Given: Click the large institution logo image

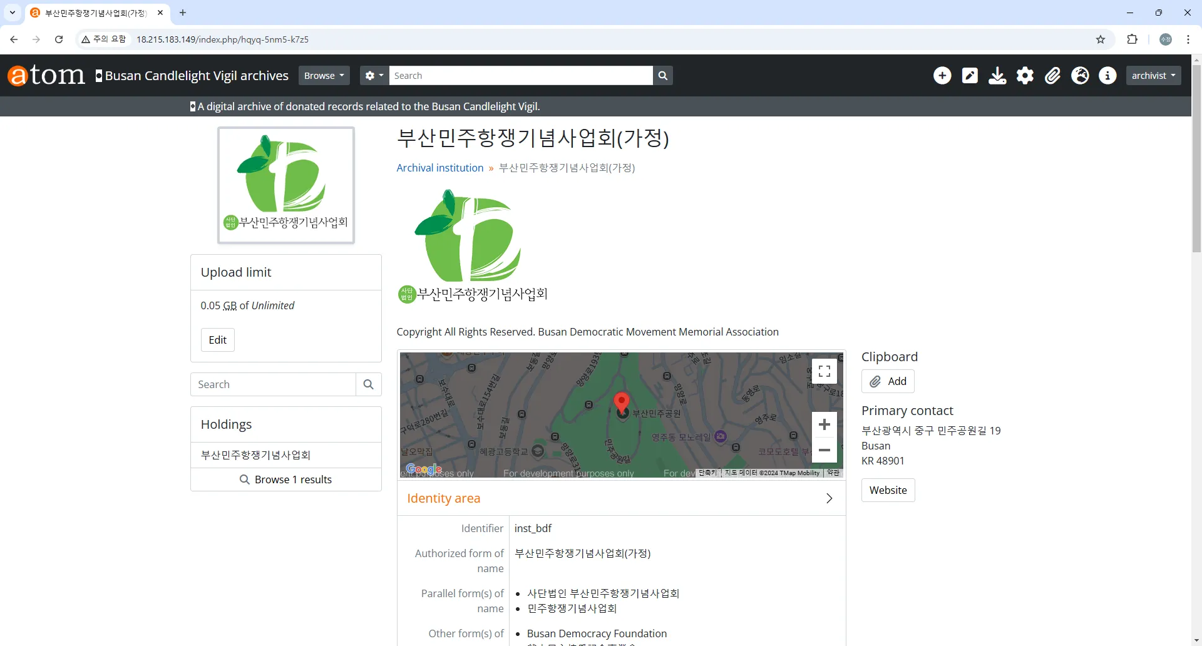Looking at the screenshot, I should tap(473, 247).
